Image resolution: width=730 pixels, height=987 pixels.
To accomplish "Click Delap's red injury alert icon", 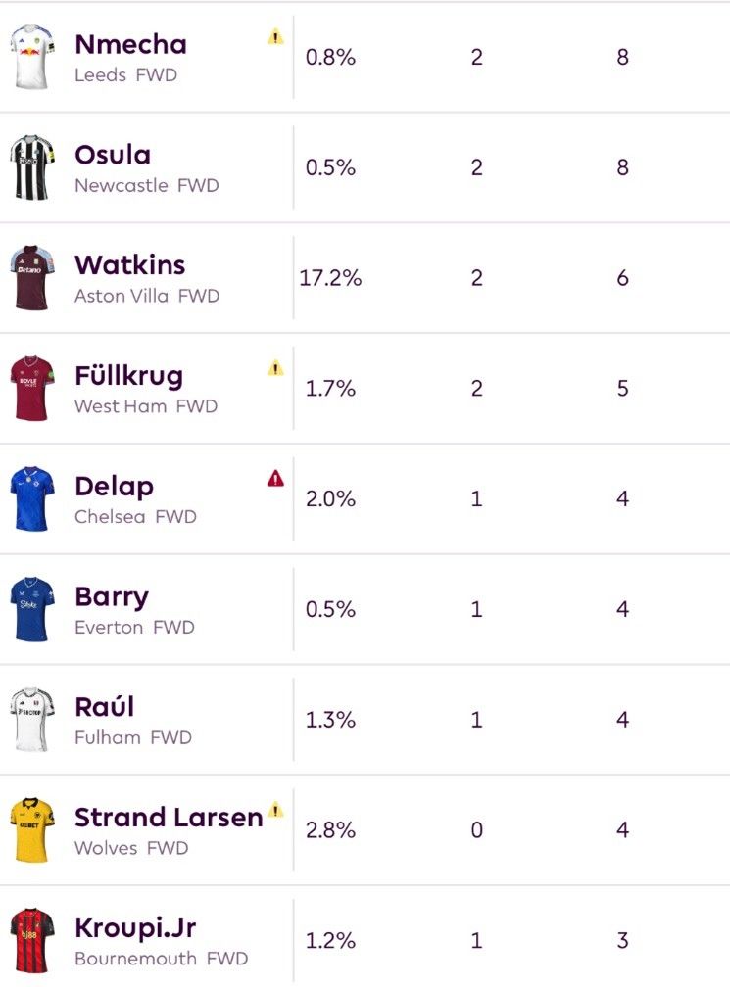I will (x=275, y=479).
